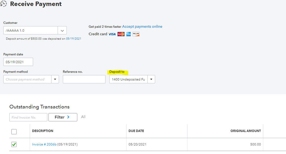Click the 1400 Undeposited Funds field
This screenshot has width=286, height=154.
click(128, 79)
